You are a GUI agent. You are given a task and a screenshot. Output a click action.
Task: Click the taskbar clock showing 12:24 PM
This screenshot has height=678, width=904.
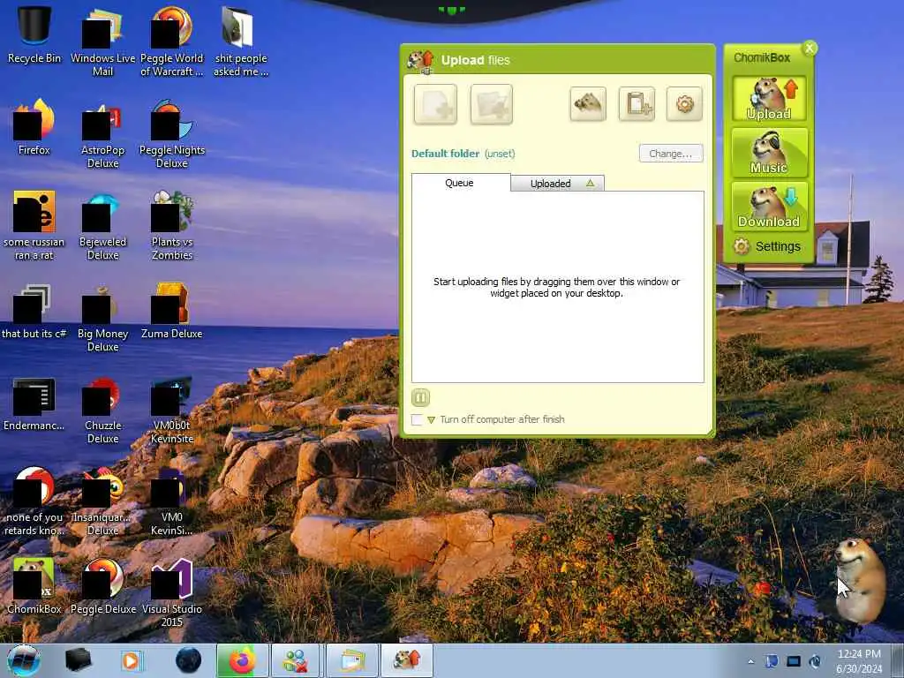[x=859, y=661]
